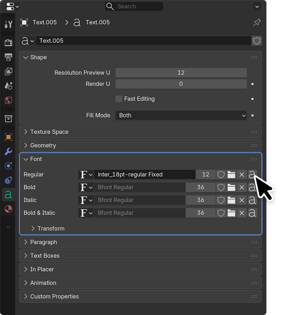The width and height of the screenshot is (284, 315).
Task: Browse fonts for the Bold slot
Action: pyautogui.click(x=86, y=187)
